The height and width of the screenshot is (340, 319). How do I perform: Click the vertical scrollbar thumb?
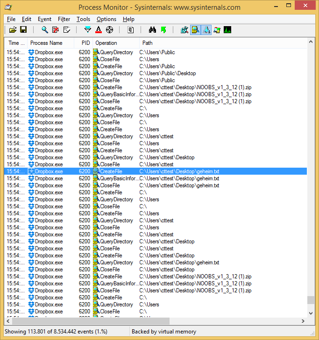[x=311, y=300]
